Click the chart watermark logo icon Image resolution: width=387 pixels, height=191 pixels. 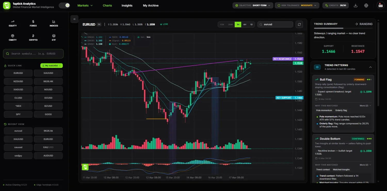click(x=85, y=167)
